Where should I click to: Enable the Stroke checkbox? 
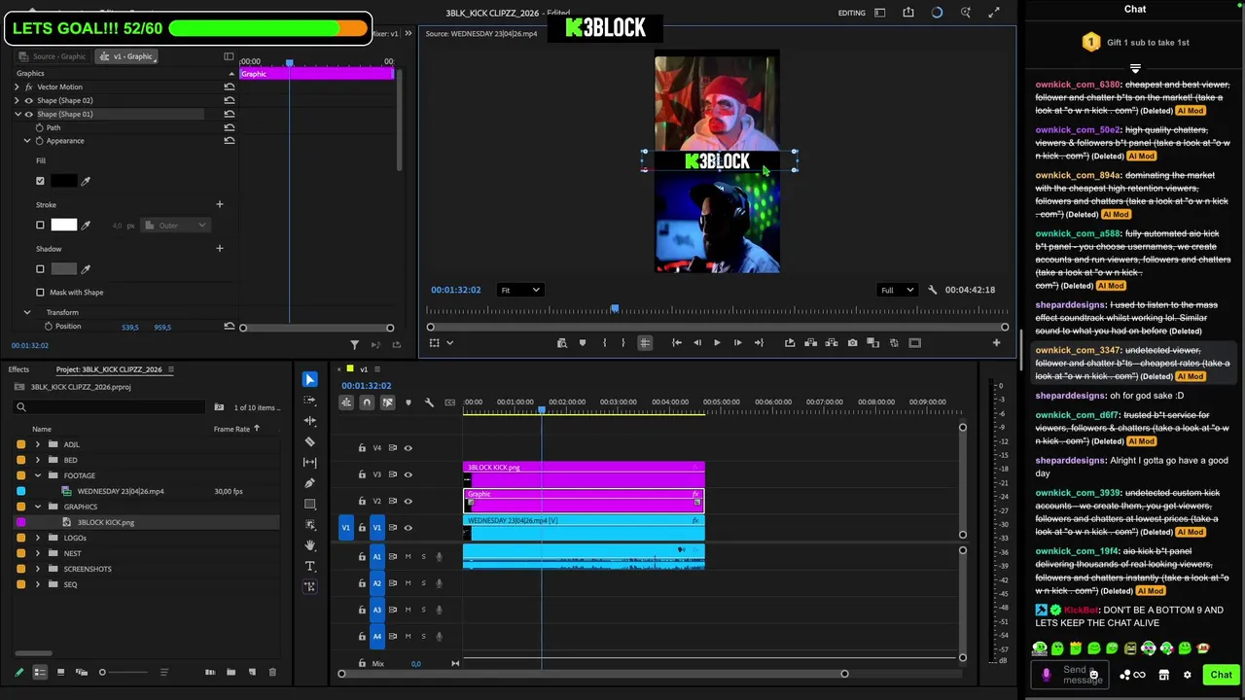(40, 226)
